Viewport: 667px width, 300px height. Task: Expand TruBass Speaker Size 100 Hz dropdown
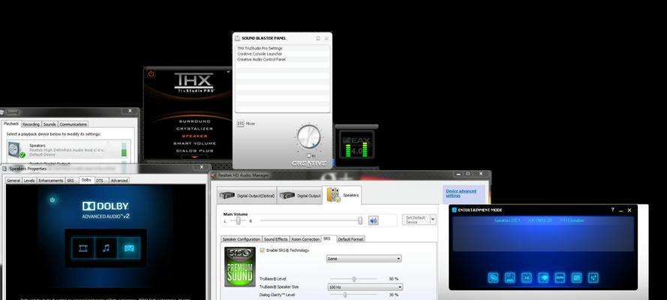[365, 287]
